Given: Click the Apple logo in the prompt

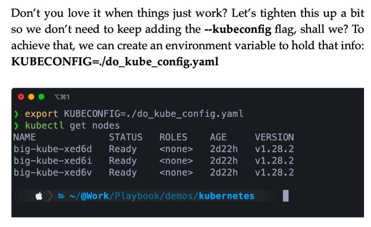Looking at the screenshot, I should click(39, 196).
